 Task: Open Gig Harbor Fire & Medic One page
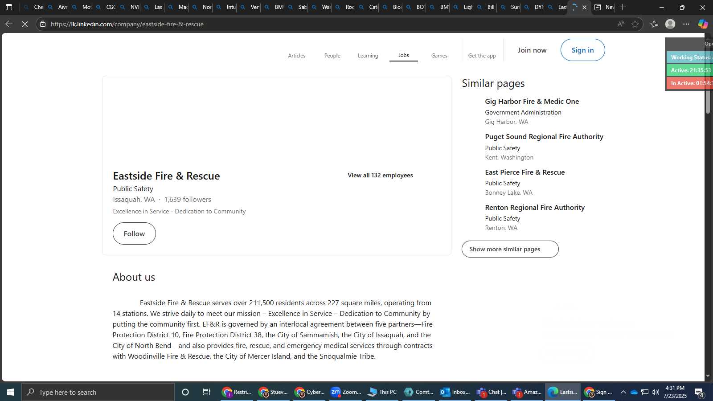point(532,102)
